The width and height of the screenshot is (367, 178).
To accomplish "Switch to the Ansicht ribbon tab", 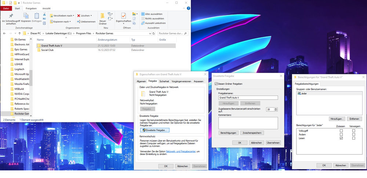I will (46, 8).
